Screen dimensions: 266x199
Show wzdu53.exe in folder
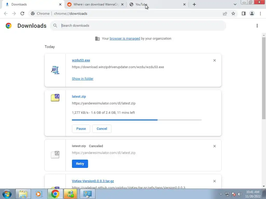[x=83, y=79]
